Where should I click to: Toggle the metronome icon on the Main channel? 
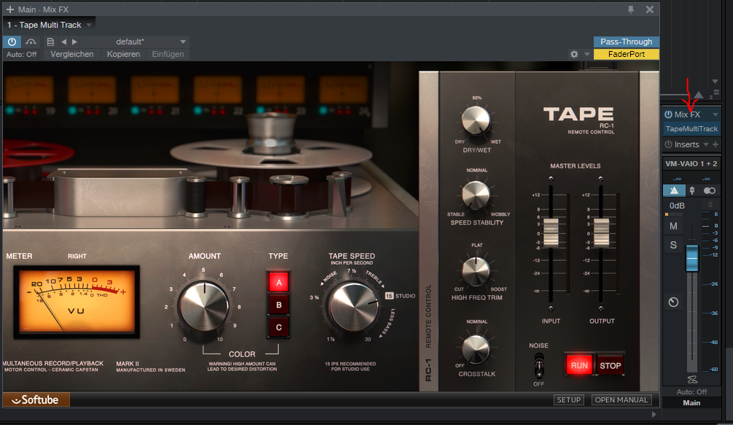pyautogui.click(x=674, y=190)
